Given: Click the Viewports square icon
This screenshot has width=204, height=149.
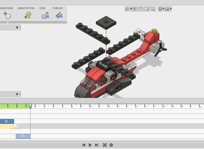Looking at the screenshot, I should [167, 9].
